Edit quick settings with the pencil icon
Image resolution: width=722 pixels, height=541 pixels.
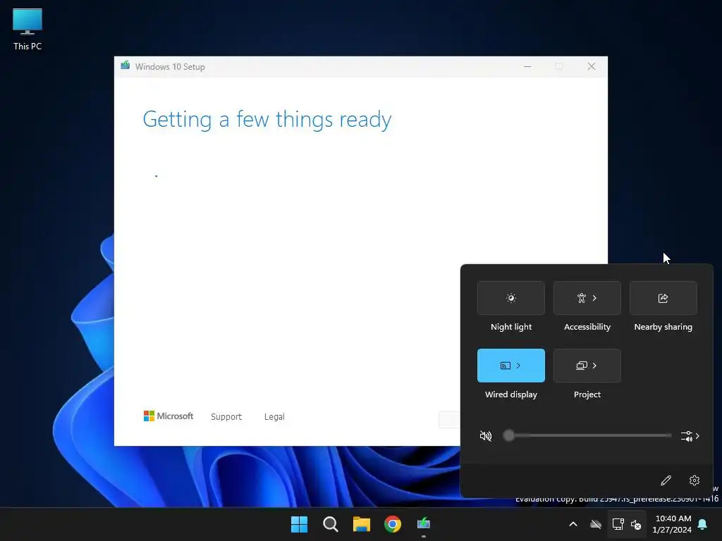click(666, 480)
